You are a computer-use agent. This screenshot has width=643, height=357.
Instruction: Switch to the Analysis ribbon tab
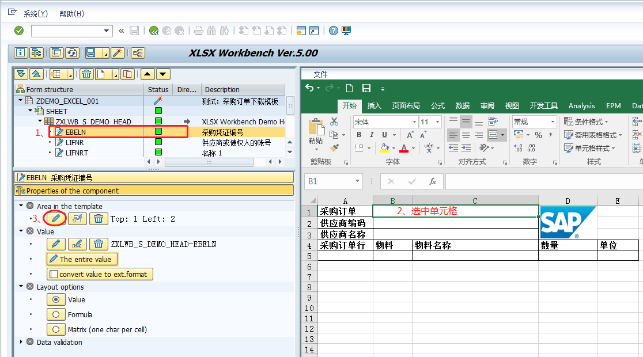pos(581,106)
